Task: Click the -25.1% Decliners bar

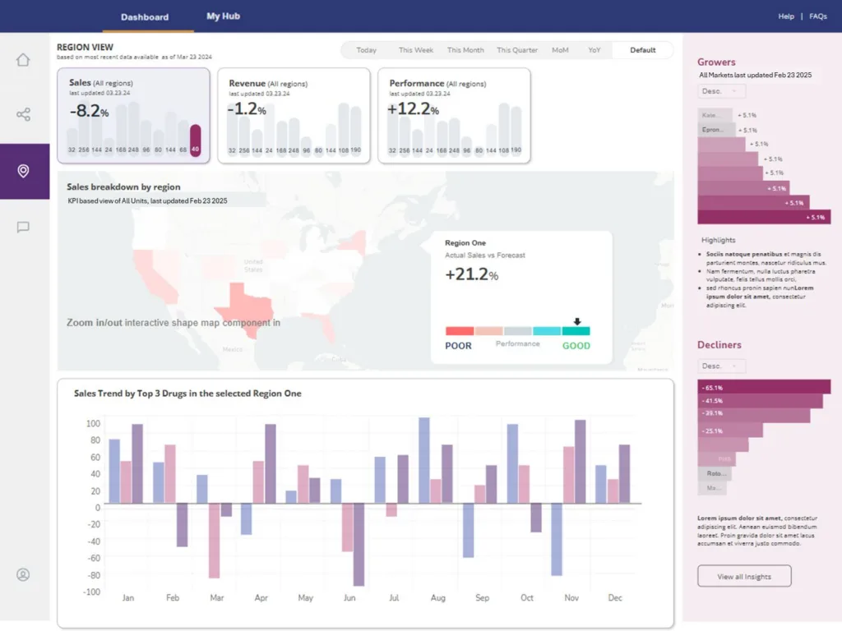Action: (x=730, y=431)
